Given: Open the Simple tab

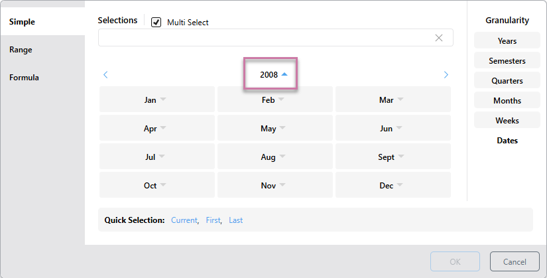Looking at the screenshot, I should point(23,22).
